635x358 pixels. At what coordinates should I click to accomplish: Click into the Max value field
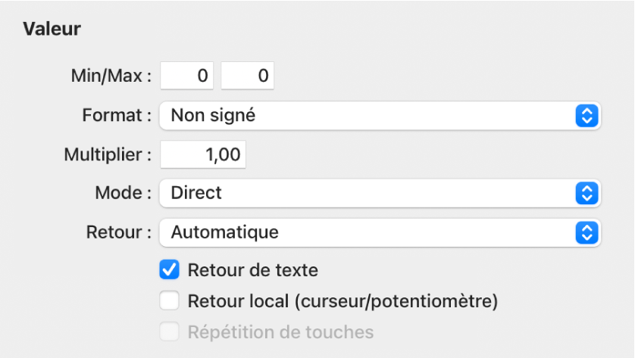(x=248, y=76)
